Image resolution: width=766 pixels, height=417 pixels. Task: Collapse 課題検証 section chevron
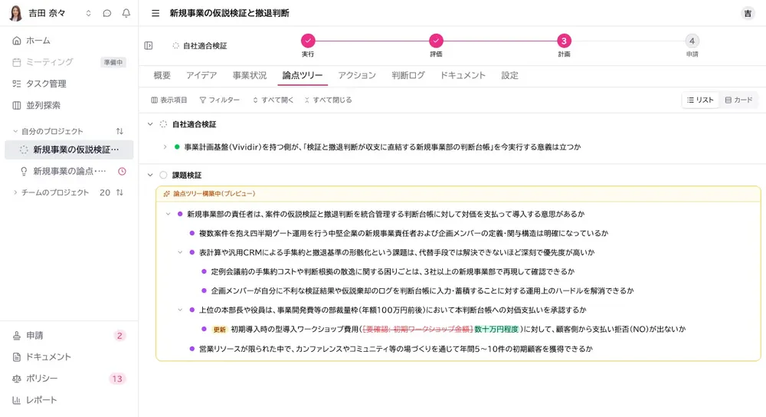point(150,175)
